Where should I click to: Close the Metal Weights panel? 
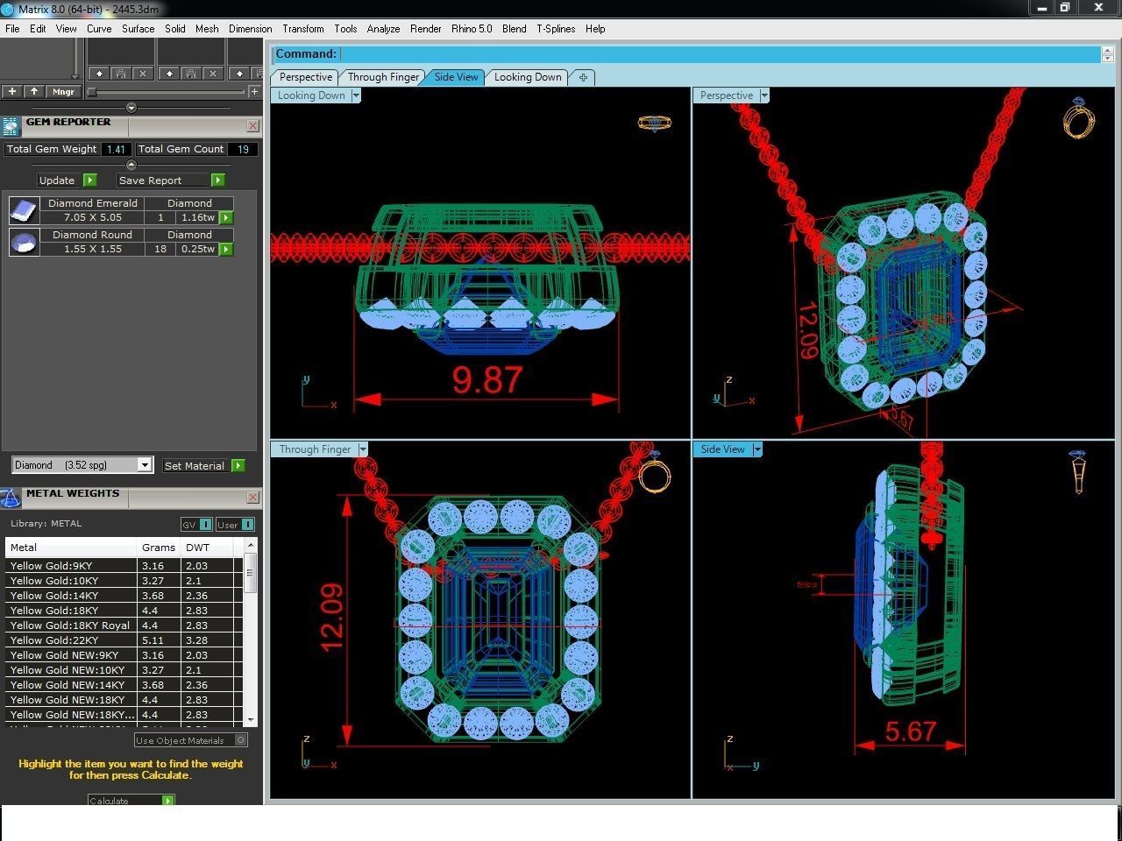[252, 498]
